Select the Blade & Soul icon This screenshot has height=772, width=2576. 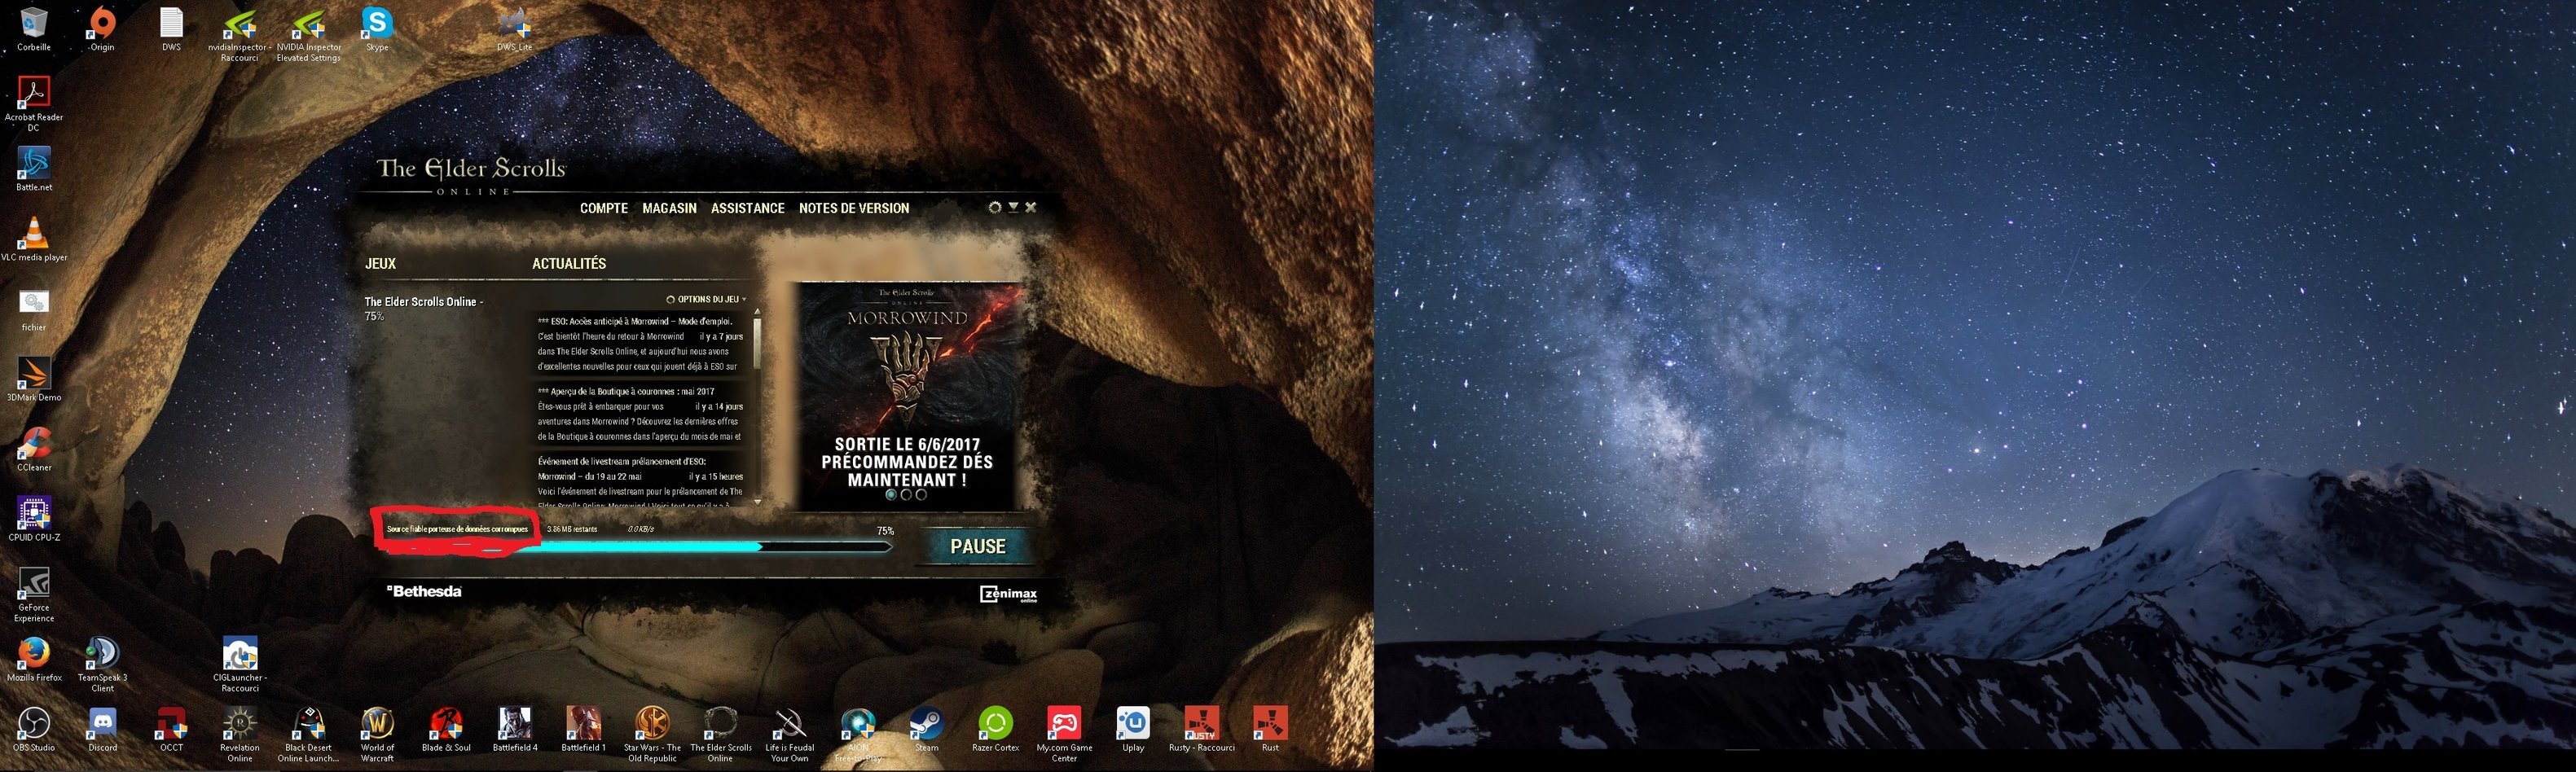click(446, 729)
